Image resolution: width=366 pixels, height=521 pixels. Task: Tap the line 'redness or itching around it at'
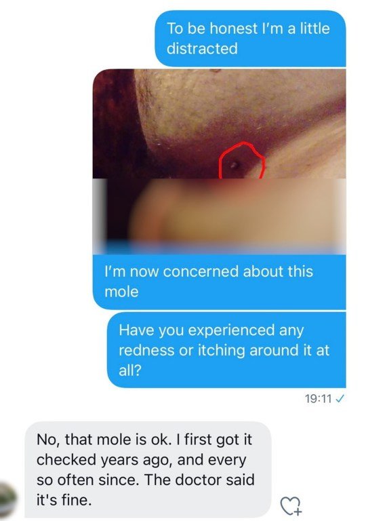224,350
